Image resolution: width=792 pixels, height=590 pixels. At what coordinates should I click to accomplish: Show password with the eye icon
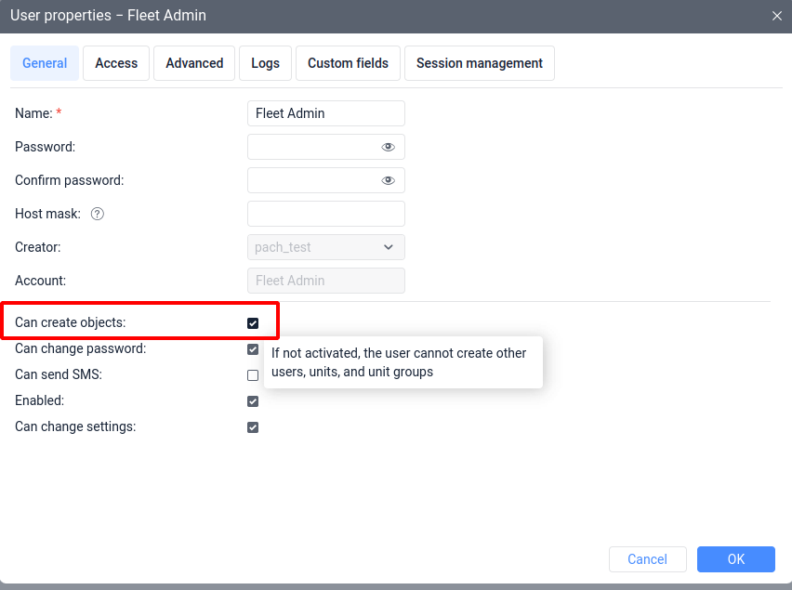pos(389,147)
